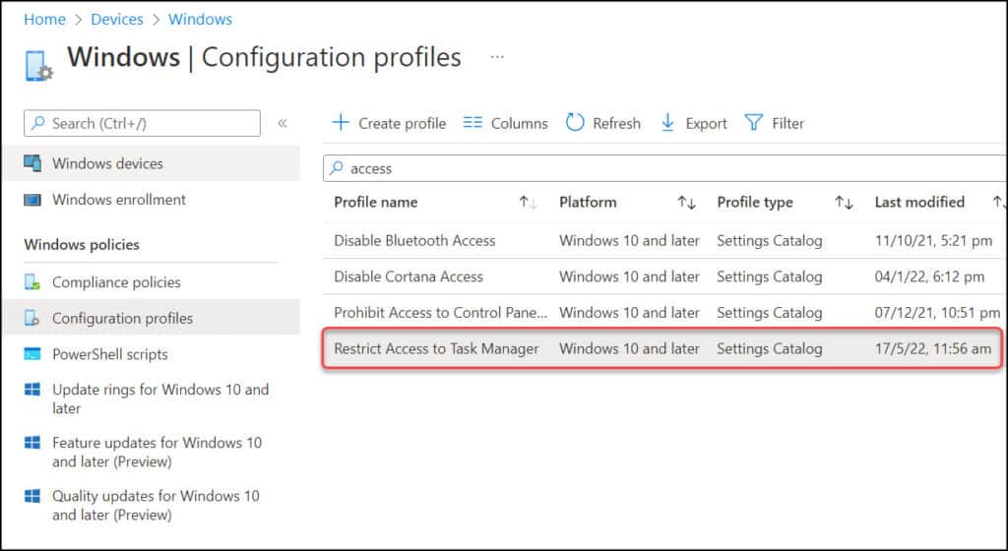Click the profile search field containing 'access'

[664, 168]
